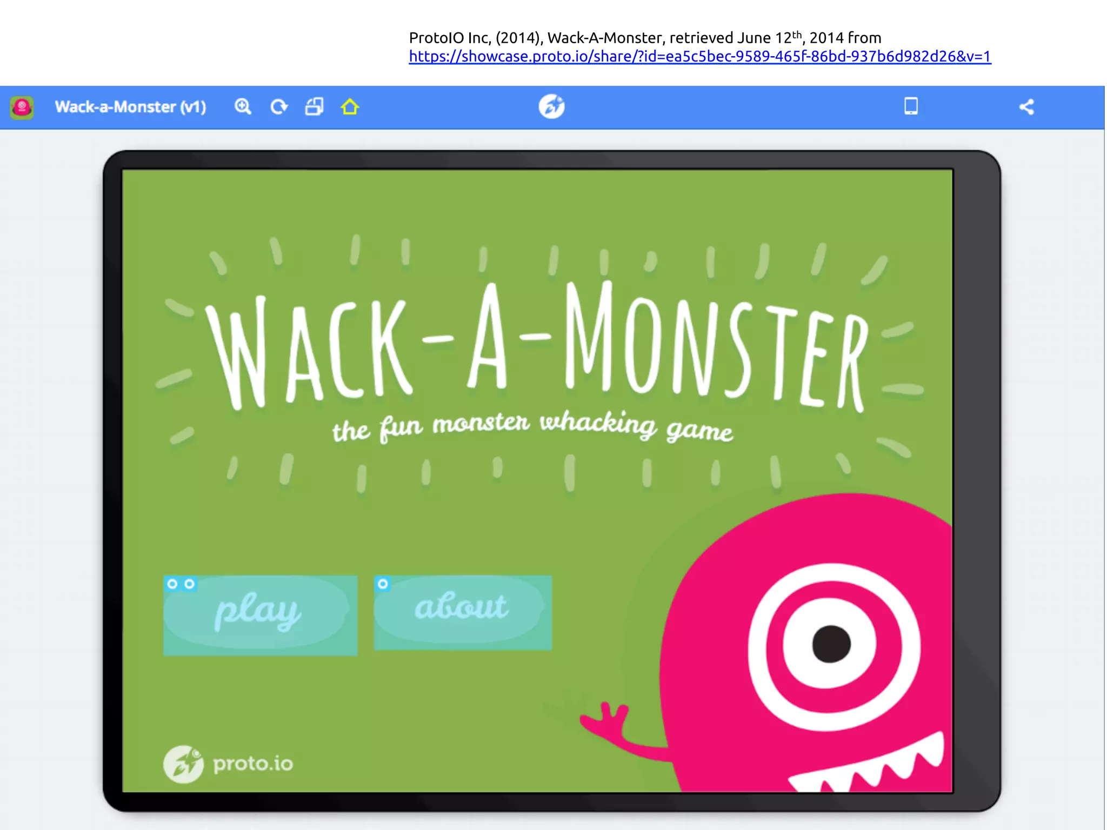
Task: Click the zoom magnifier icon in toolbar
Action: pos(243,106)
